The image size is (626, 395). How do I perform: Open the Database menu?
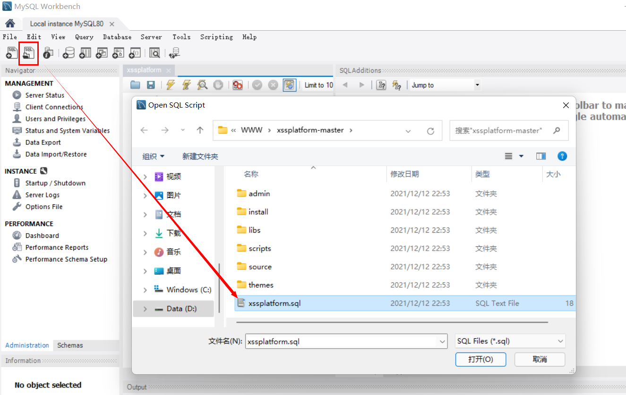click(x=117, y=37)
